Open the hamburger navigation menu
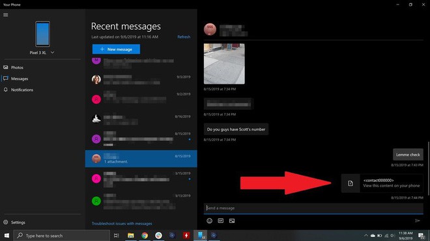Screen dimensions: 430x241 (x=6, y=15)
